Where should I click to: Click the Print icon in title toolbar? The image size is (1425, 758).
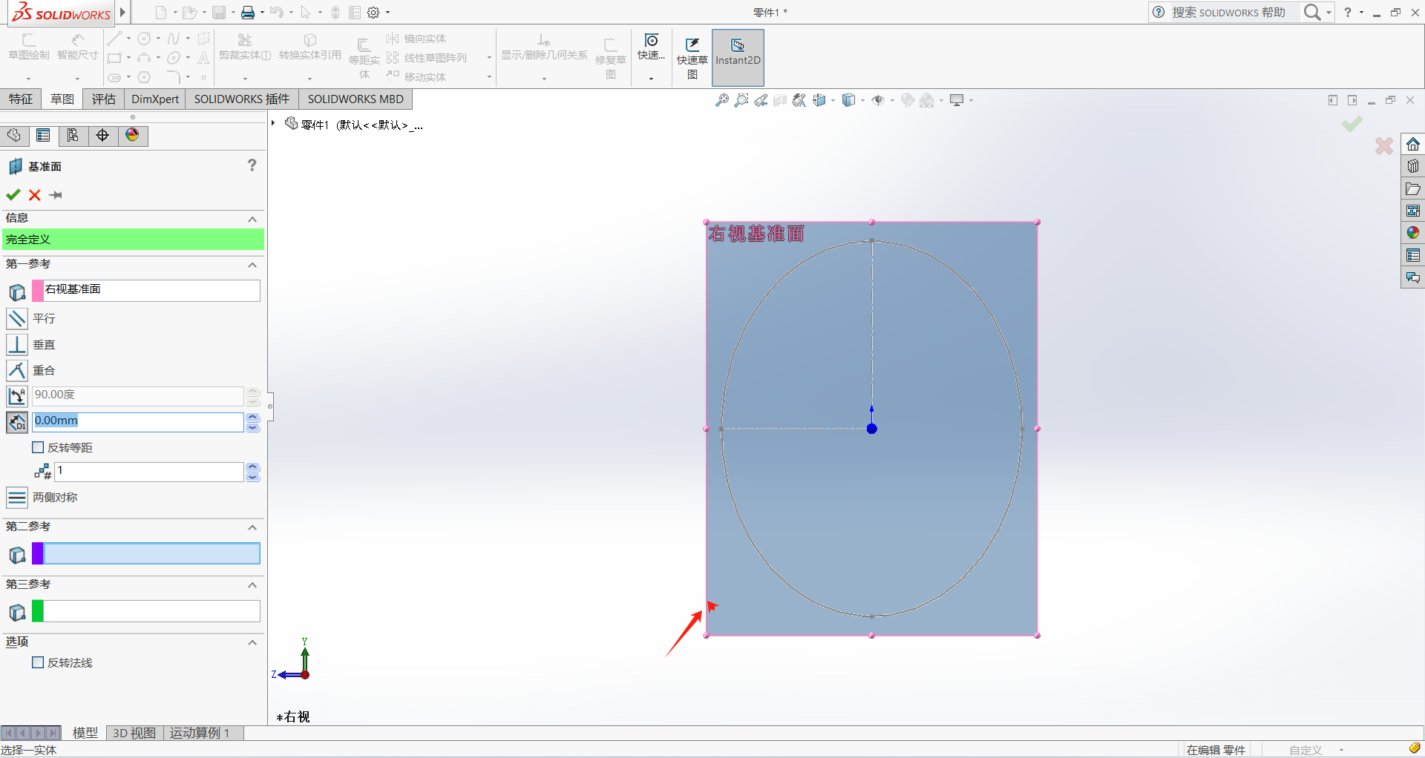pyautogui.click(x=248, y=13)
